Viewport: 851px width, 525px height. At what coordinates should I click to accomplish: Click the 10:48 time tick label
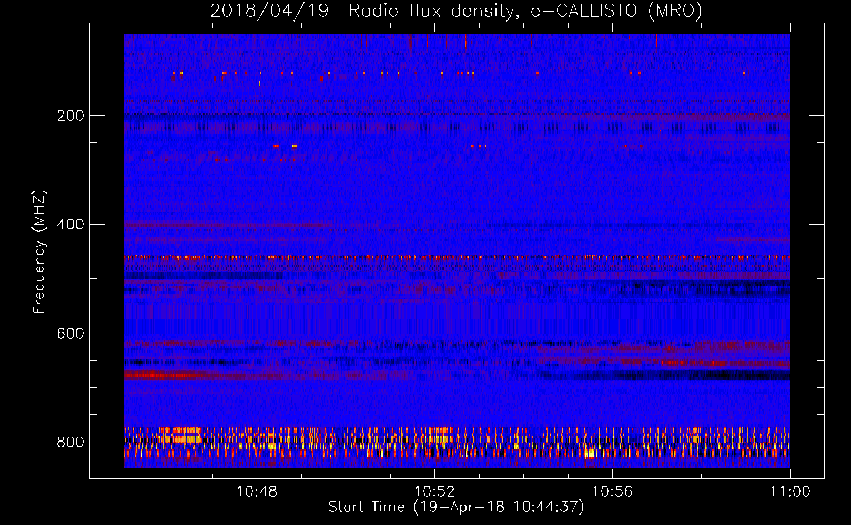coord(257,492)
